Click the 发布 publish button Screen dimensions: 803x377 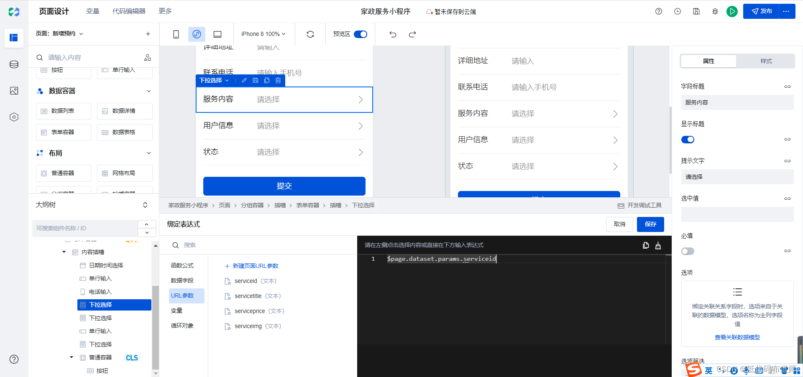point(761,11)
